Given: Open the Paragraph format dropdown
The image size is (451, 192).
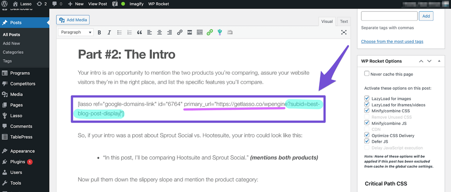Looking at the screenshot, I should [76, 32].
